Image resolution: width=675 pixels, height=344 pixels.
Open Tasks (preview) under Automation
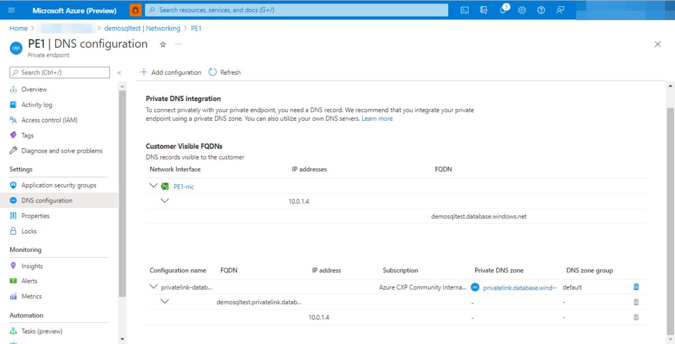click(x=42, y=331)
